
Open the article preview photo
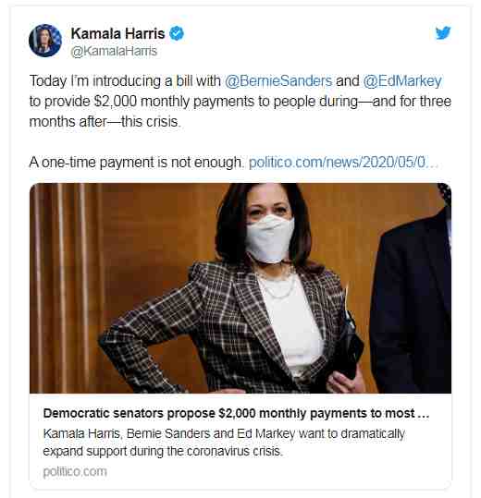(240, 288)
